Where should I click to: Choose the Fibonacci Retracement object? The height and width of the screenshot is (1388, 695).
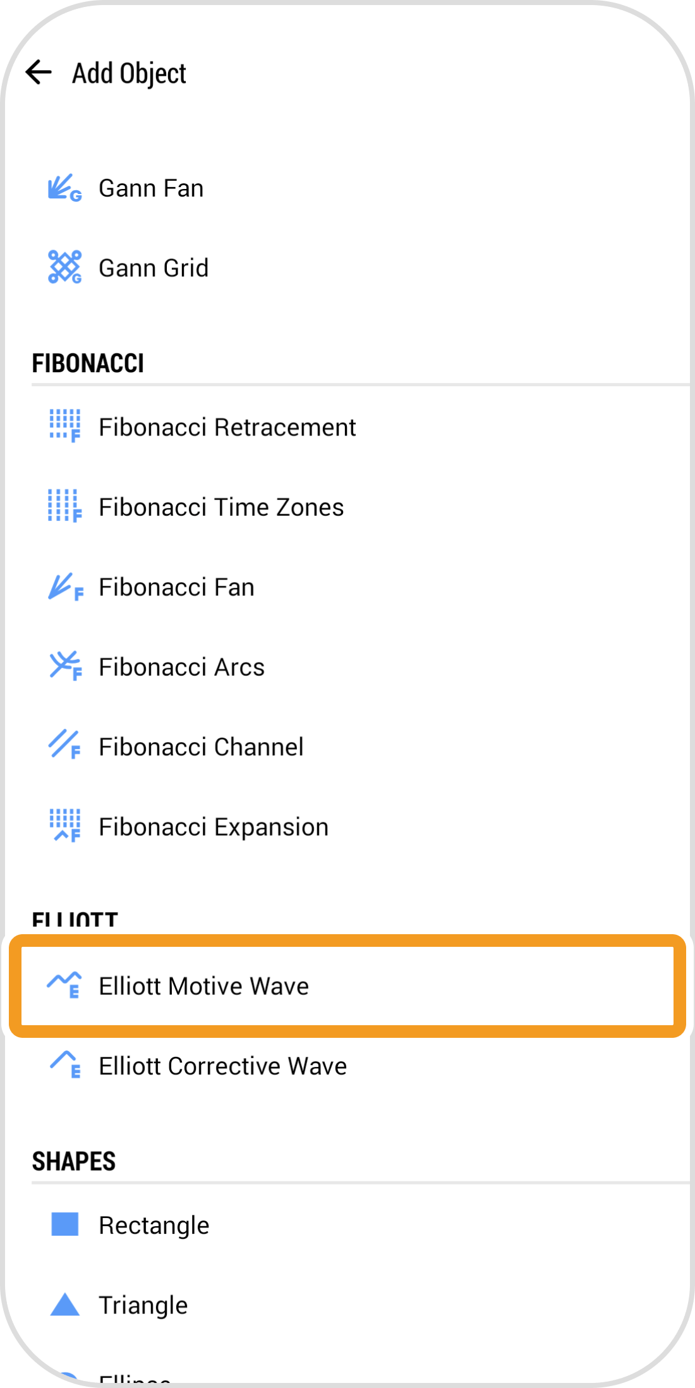227,427
